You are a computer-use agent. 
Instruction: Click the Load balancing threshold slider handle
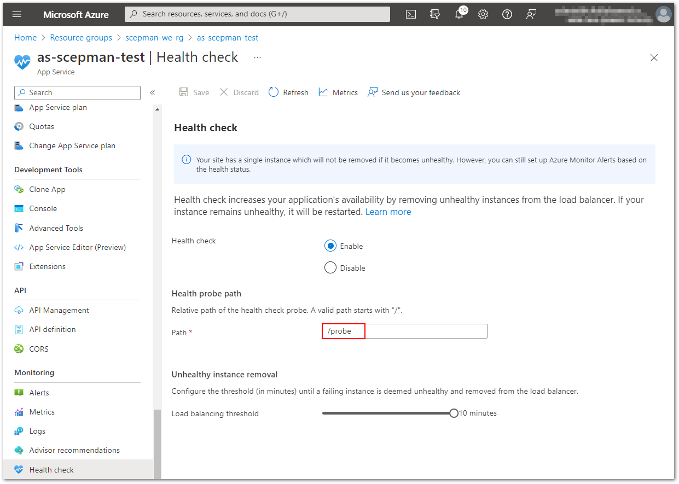[x=454, y=413]
